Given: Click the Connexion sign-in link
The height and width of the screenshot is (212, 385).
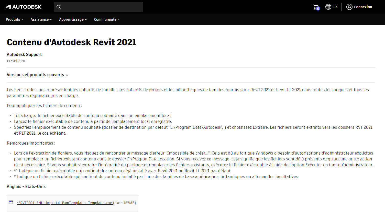Looking at the screenshot, I should click(363, 7).
